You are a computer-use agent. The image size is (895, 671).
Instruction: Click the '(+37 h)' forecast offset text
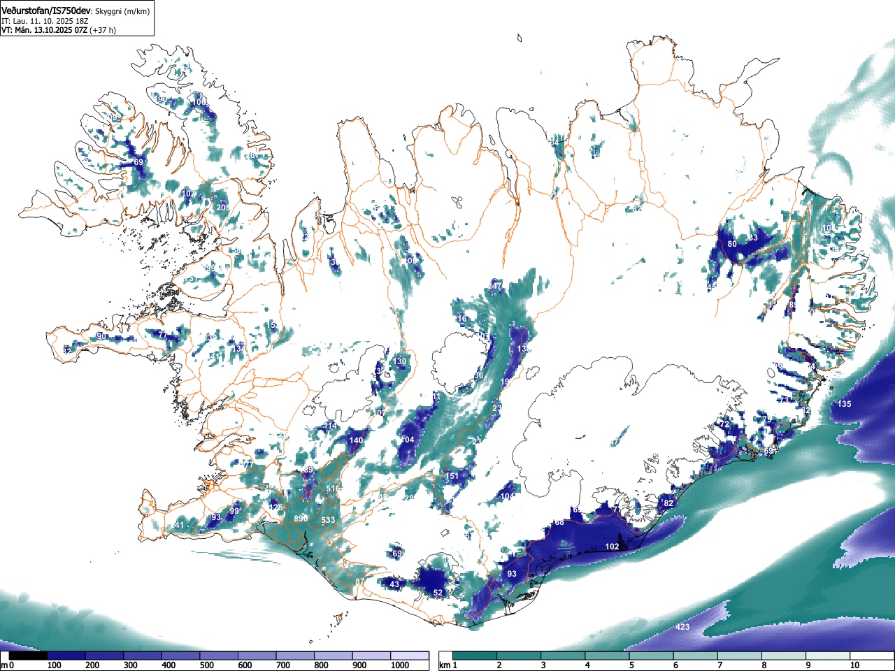(103, 30)
